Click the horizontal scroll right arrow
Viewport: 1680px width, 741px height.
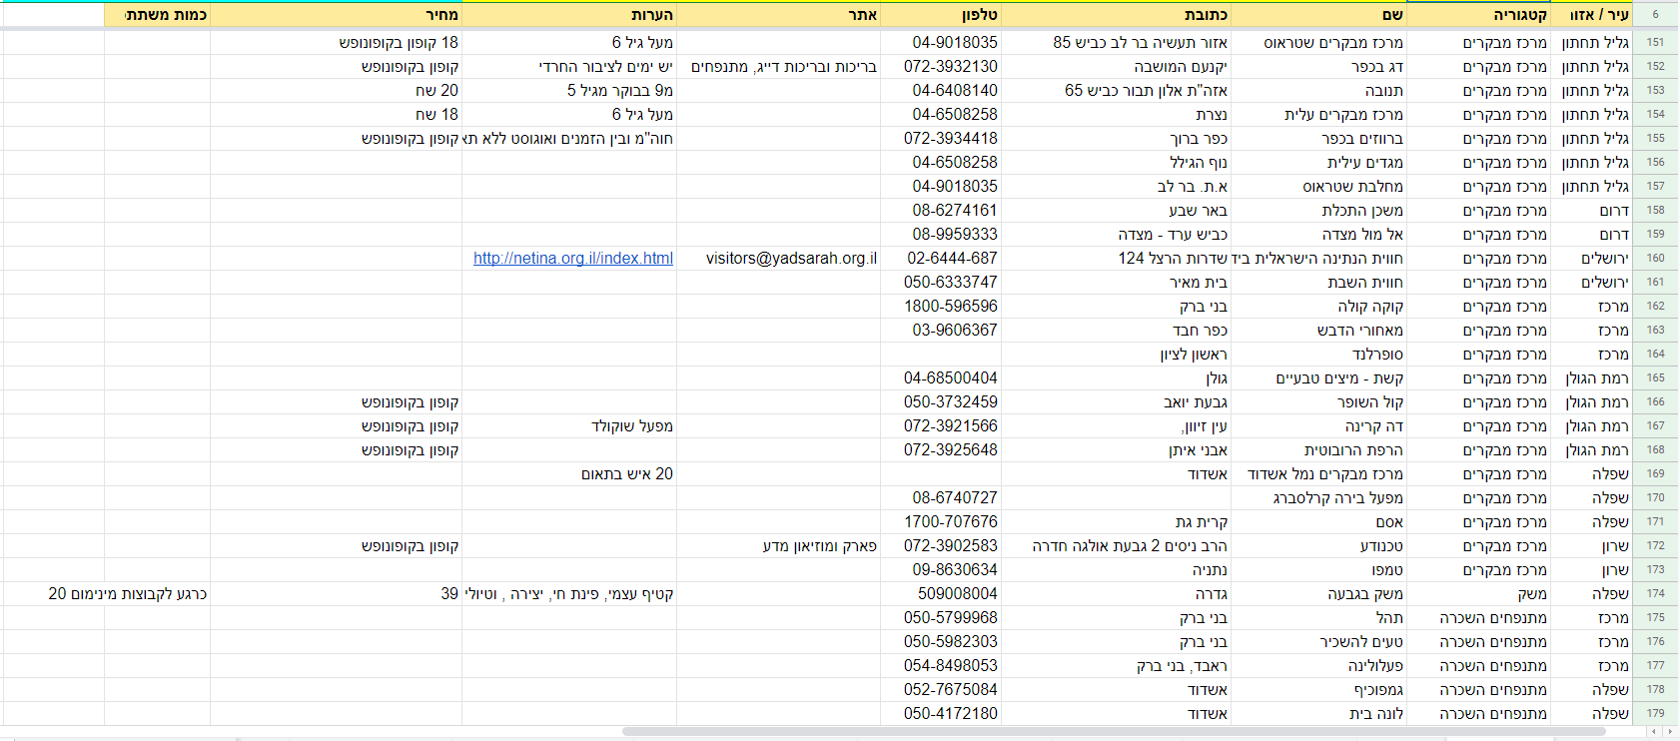[1671, 732]
